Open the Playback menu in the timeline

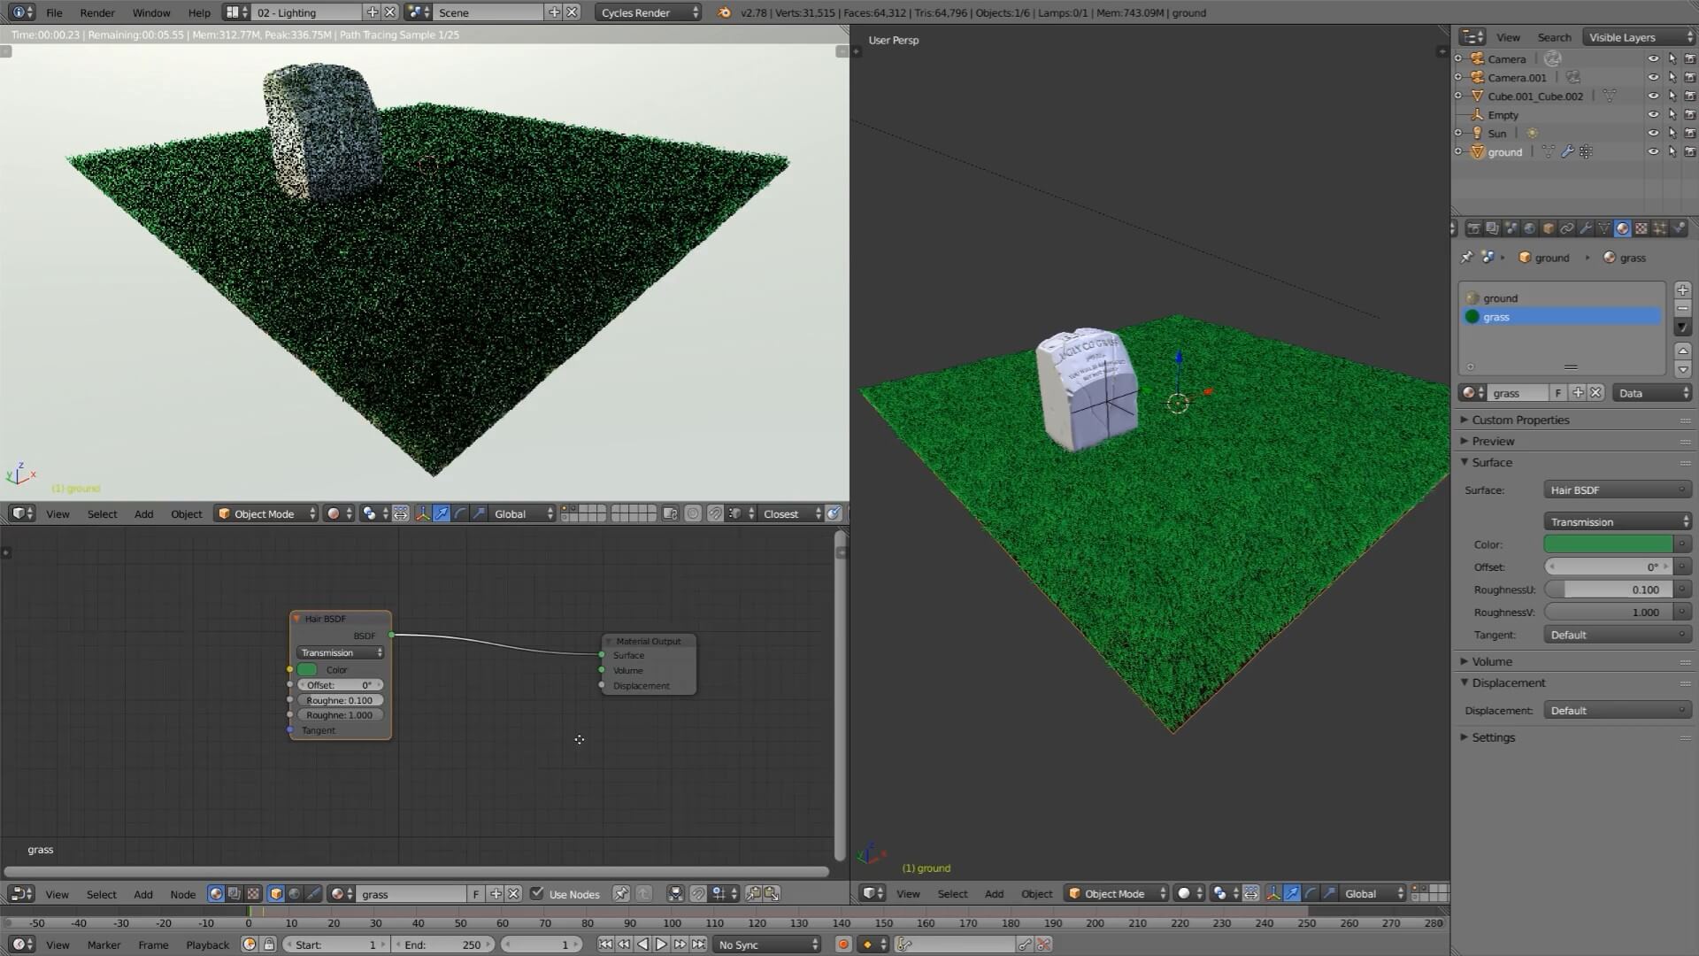point(207,944)
